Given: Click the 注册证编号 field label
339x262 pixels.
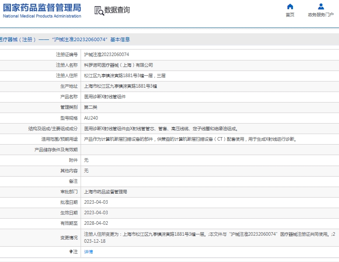Looking at the screenshot, I should (x=67, y=54).
